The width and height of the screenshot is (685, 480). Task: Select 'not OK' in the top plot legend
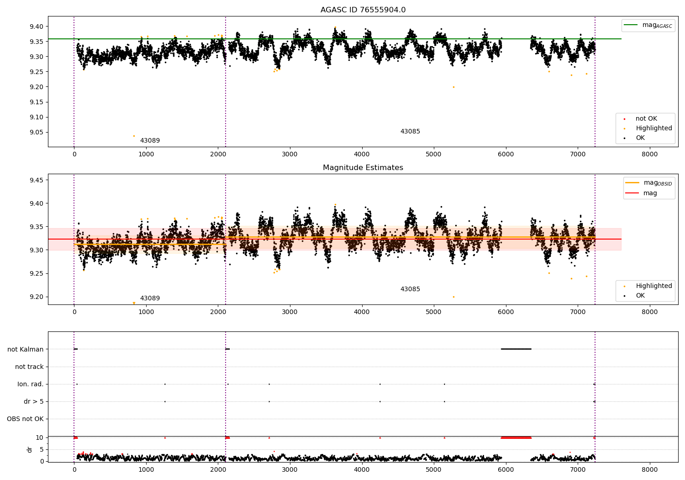[646, 119]
